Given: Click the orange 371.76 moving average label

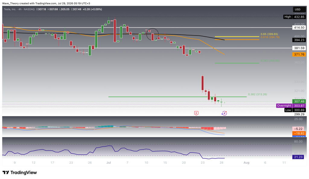Looking at the screenshot, I should point(299,54).
